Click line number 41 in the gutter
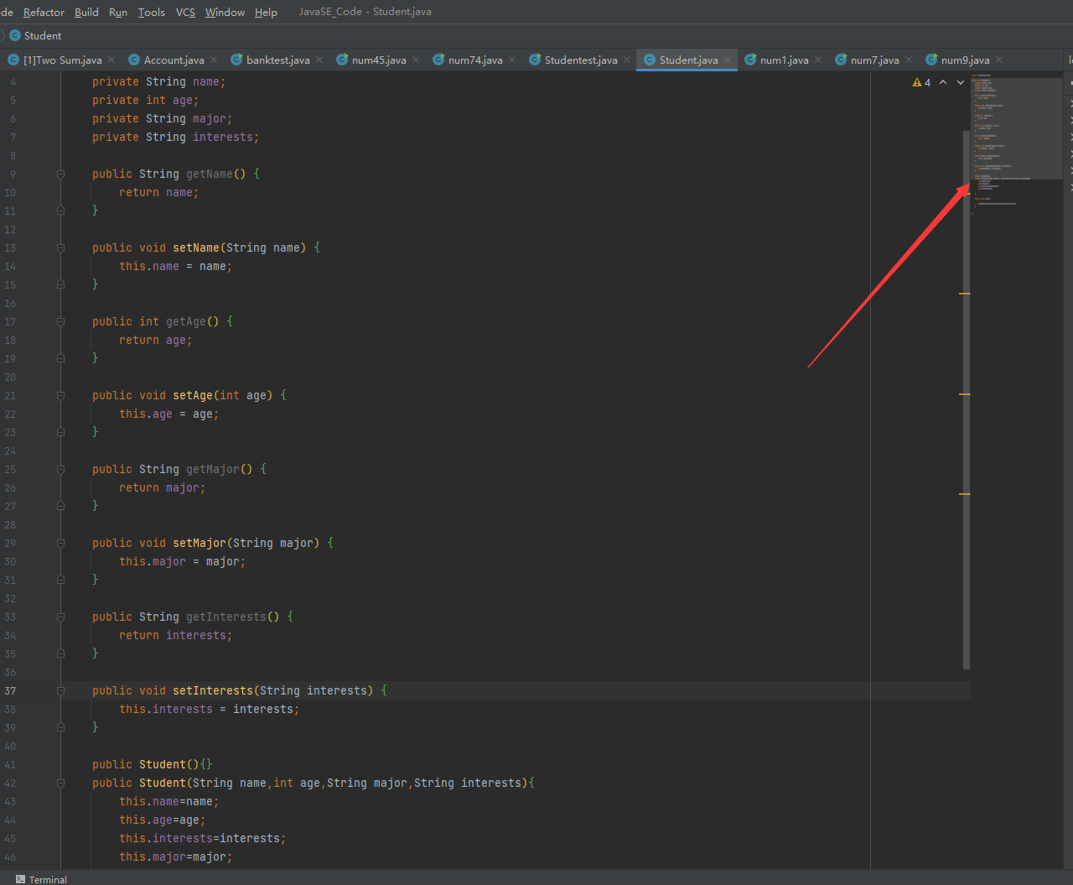1073x885 pixels. pos(10,765)
